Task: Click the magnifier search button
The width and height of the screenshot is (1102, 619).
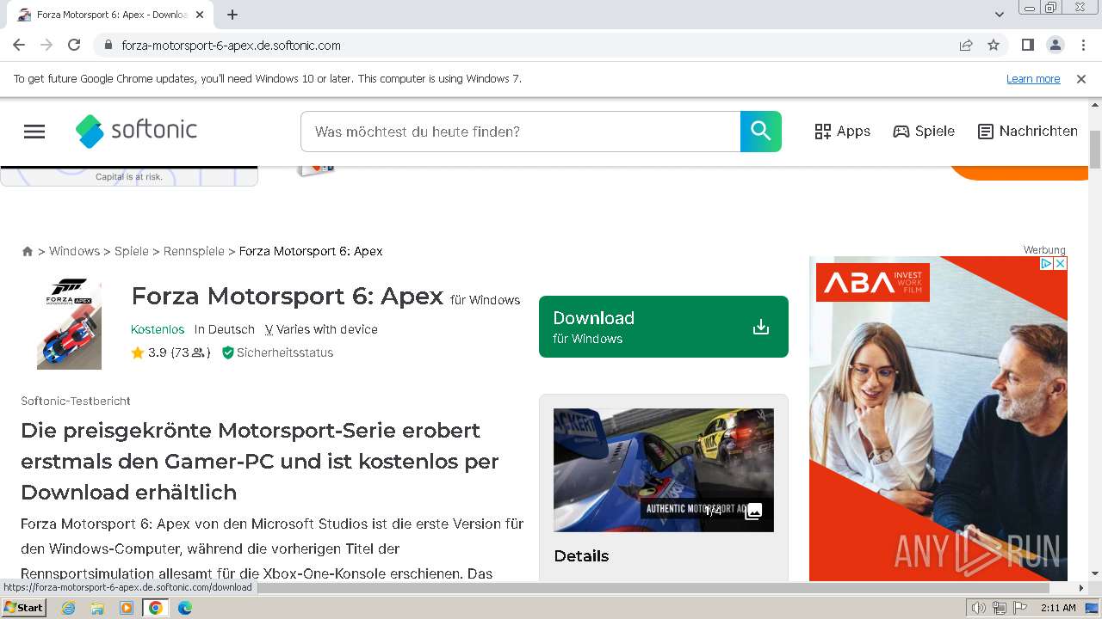Action: pos(761,132)
